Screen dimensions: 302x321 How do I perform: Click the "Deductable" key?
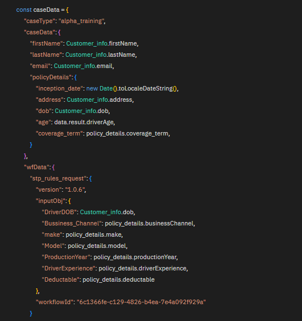pos(60,280)
